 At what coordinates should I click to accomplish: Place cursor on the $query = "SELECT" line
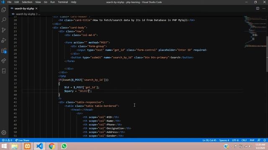pos(78,91)
